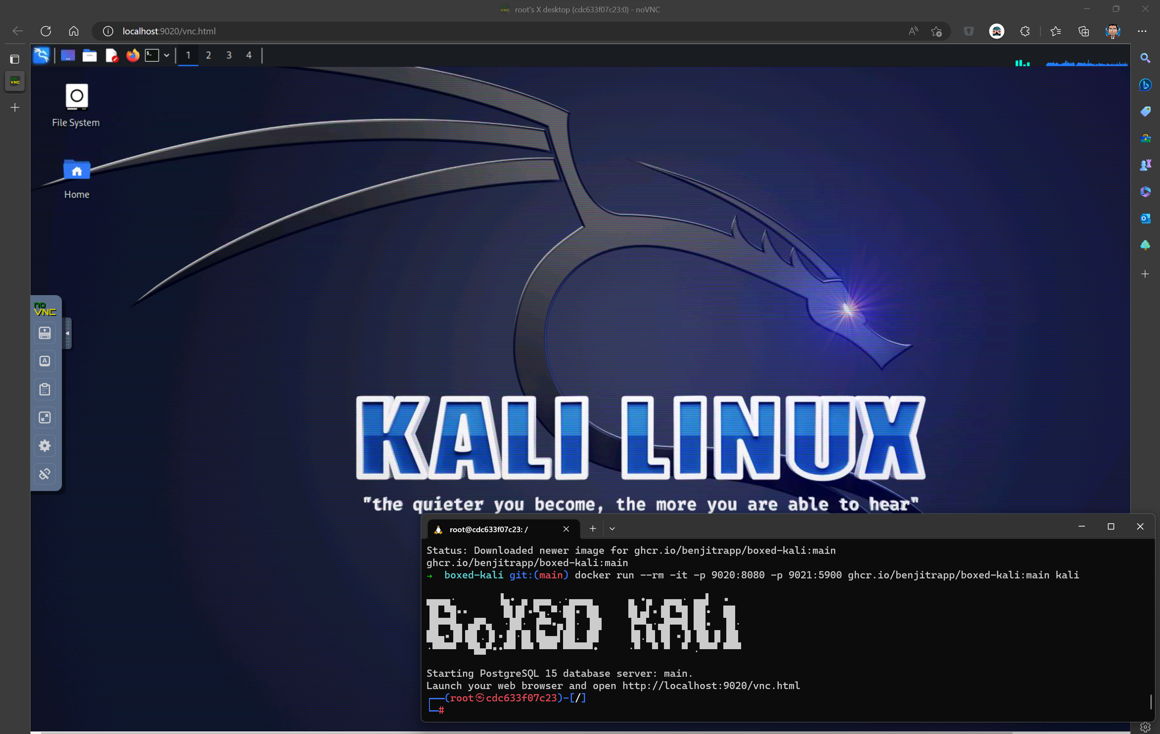Open the file manager panel launcher

[89, 56]
